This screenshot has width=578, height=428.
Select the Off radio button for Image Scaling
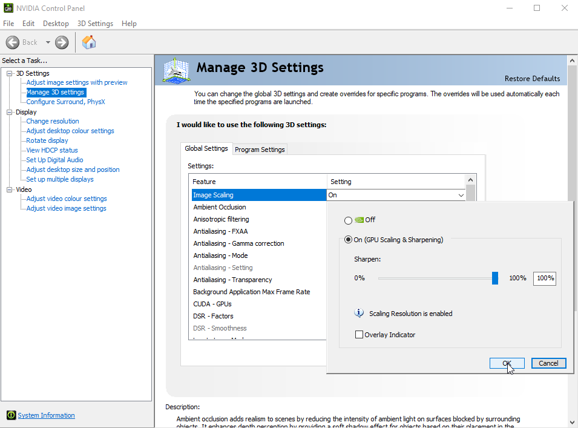(348, 220)
